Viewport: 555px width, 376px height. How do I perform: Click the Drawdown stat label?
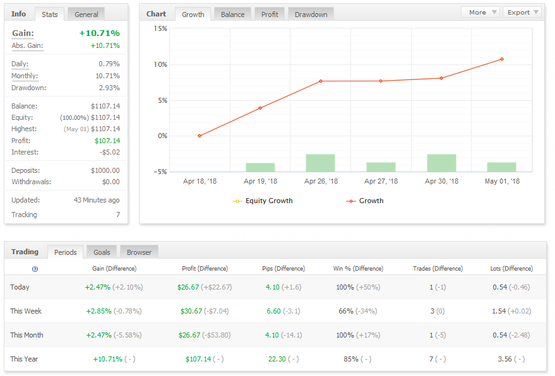(28, 88)
